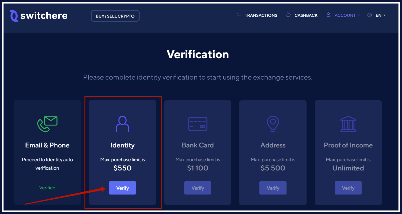Click the account user icon

(x=329, y=15)
